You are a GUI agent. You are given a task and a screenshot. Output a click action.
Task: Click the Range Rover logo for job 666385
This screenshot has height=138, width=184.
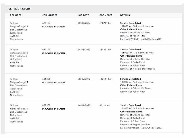pyautogui.click(x=53, y=83)
